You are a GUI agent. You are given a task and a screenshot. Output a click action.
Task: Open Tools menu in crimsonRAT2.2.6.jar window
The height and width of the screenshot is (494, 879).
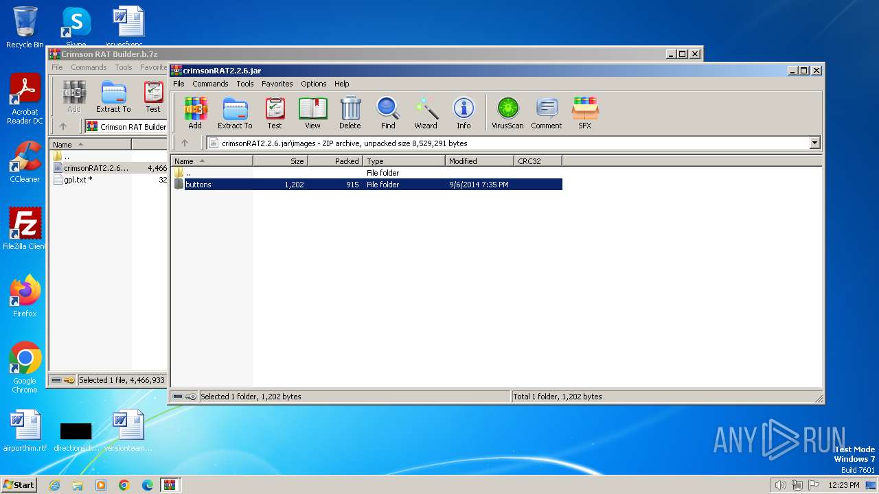tap(245, 84)
